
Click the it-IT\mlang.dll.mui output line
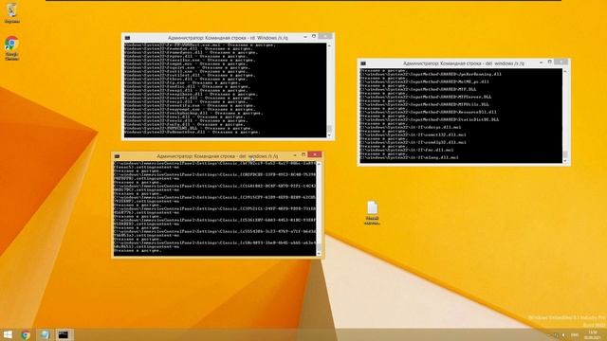click(x=409, y=157)
